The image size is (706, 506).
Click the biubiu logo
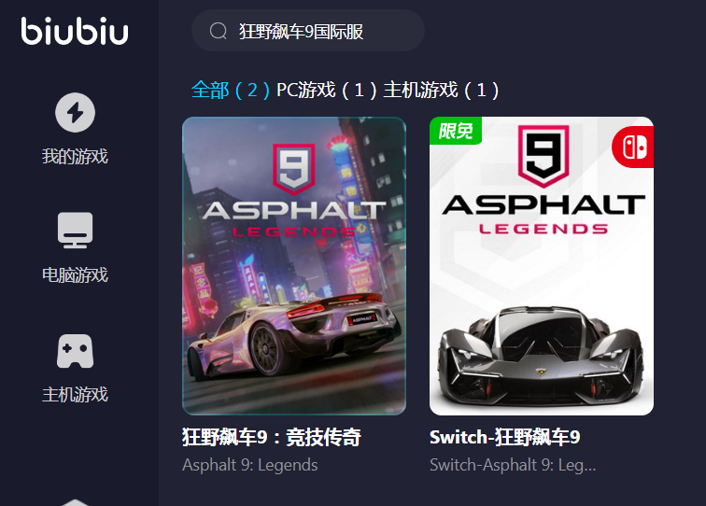pos(75,31)
